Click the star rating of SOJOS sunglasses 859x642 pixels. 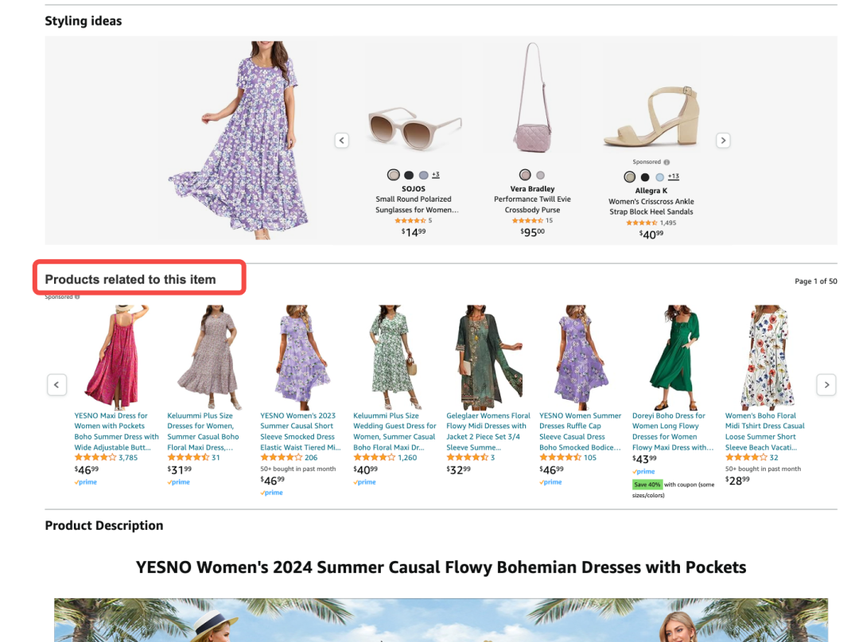coord(410,221)
